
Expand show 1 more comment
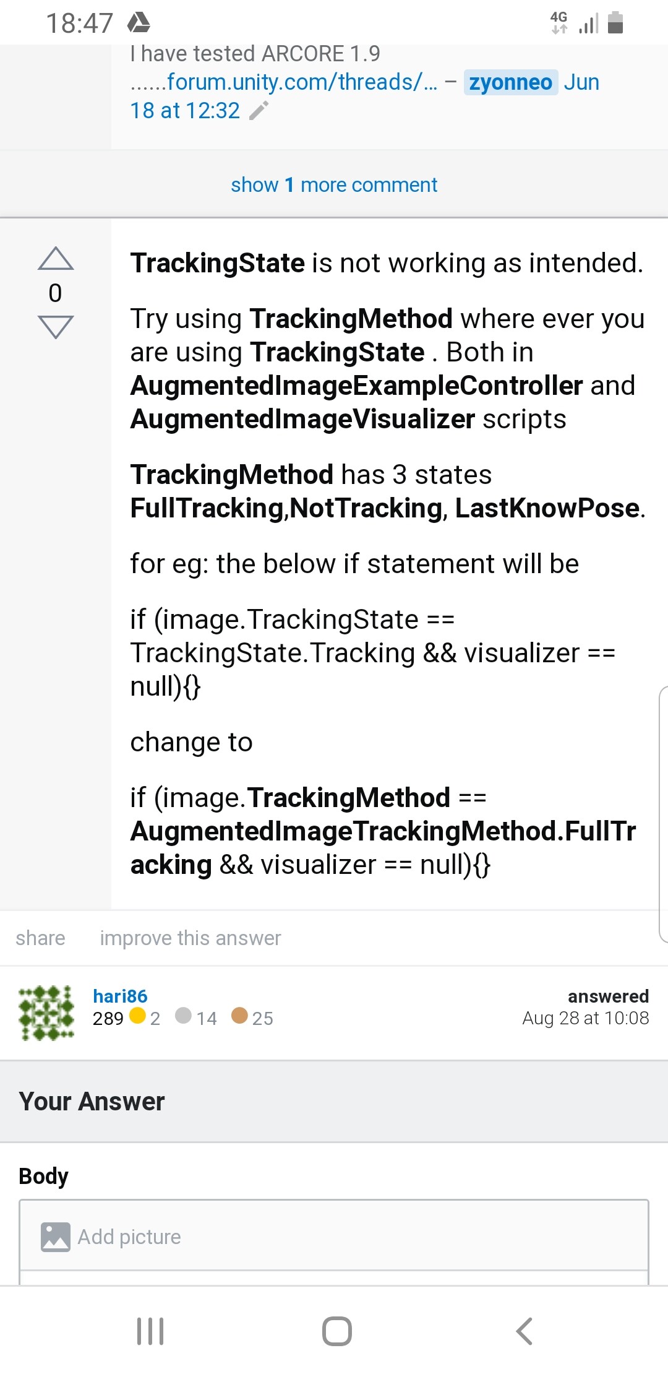334,184
